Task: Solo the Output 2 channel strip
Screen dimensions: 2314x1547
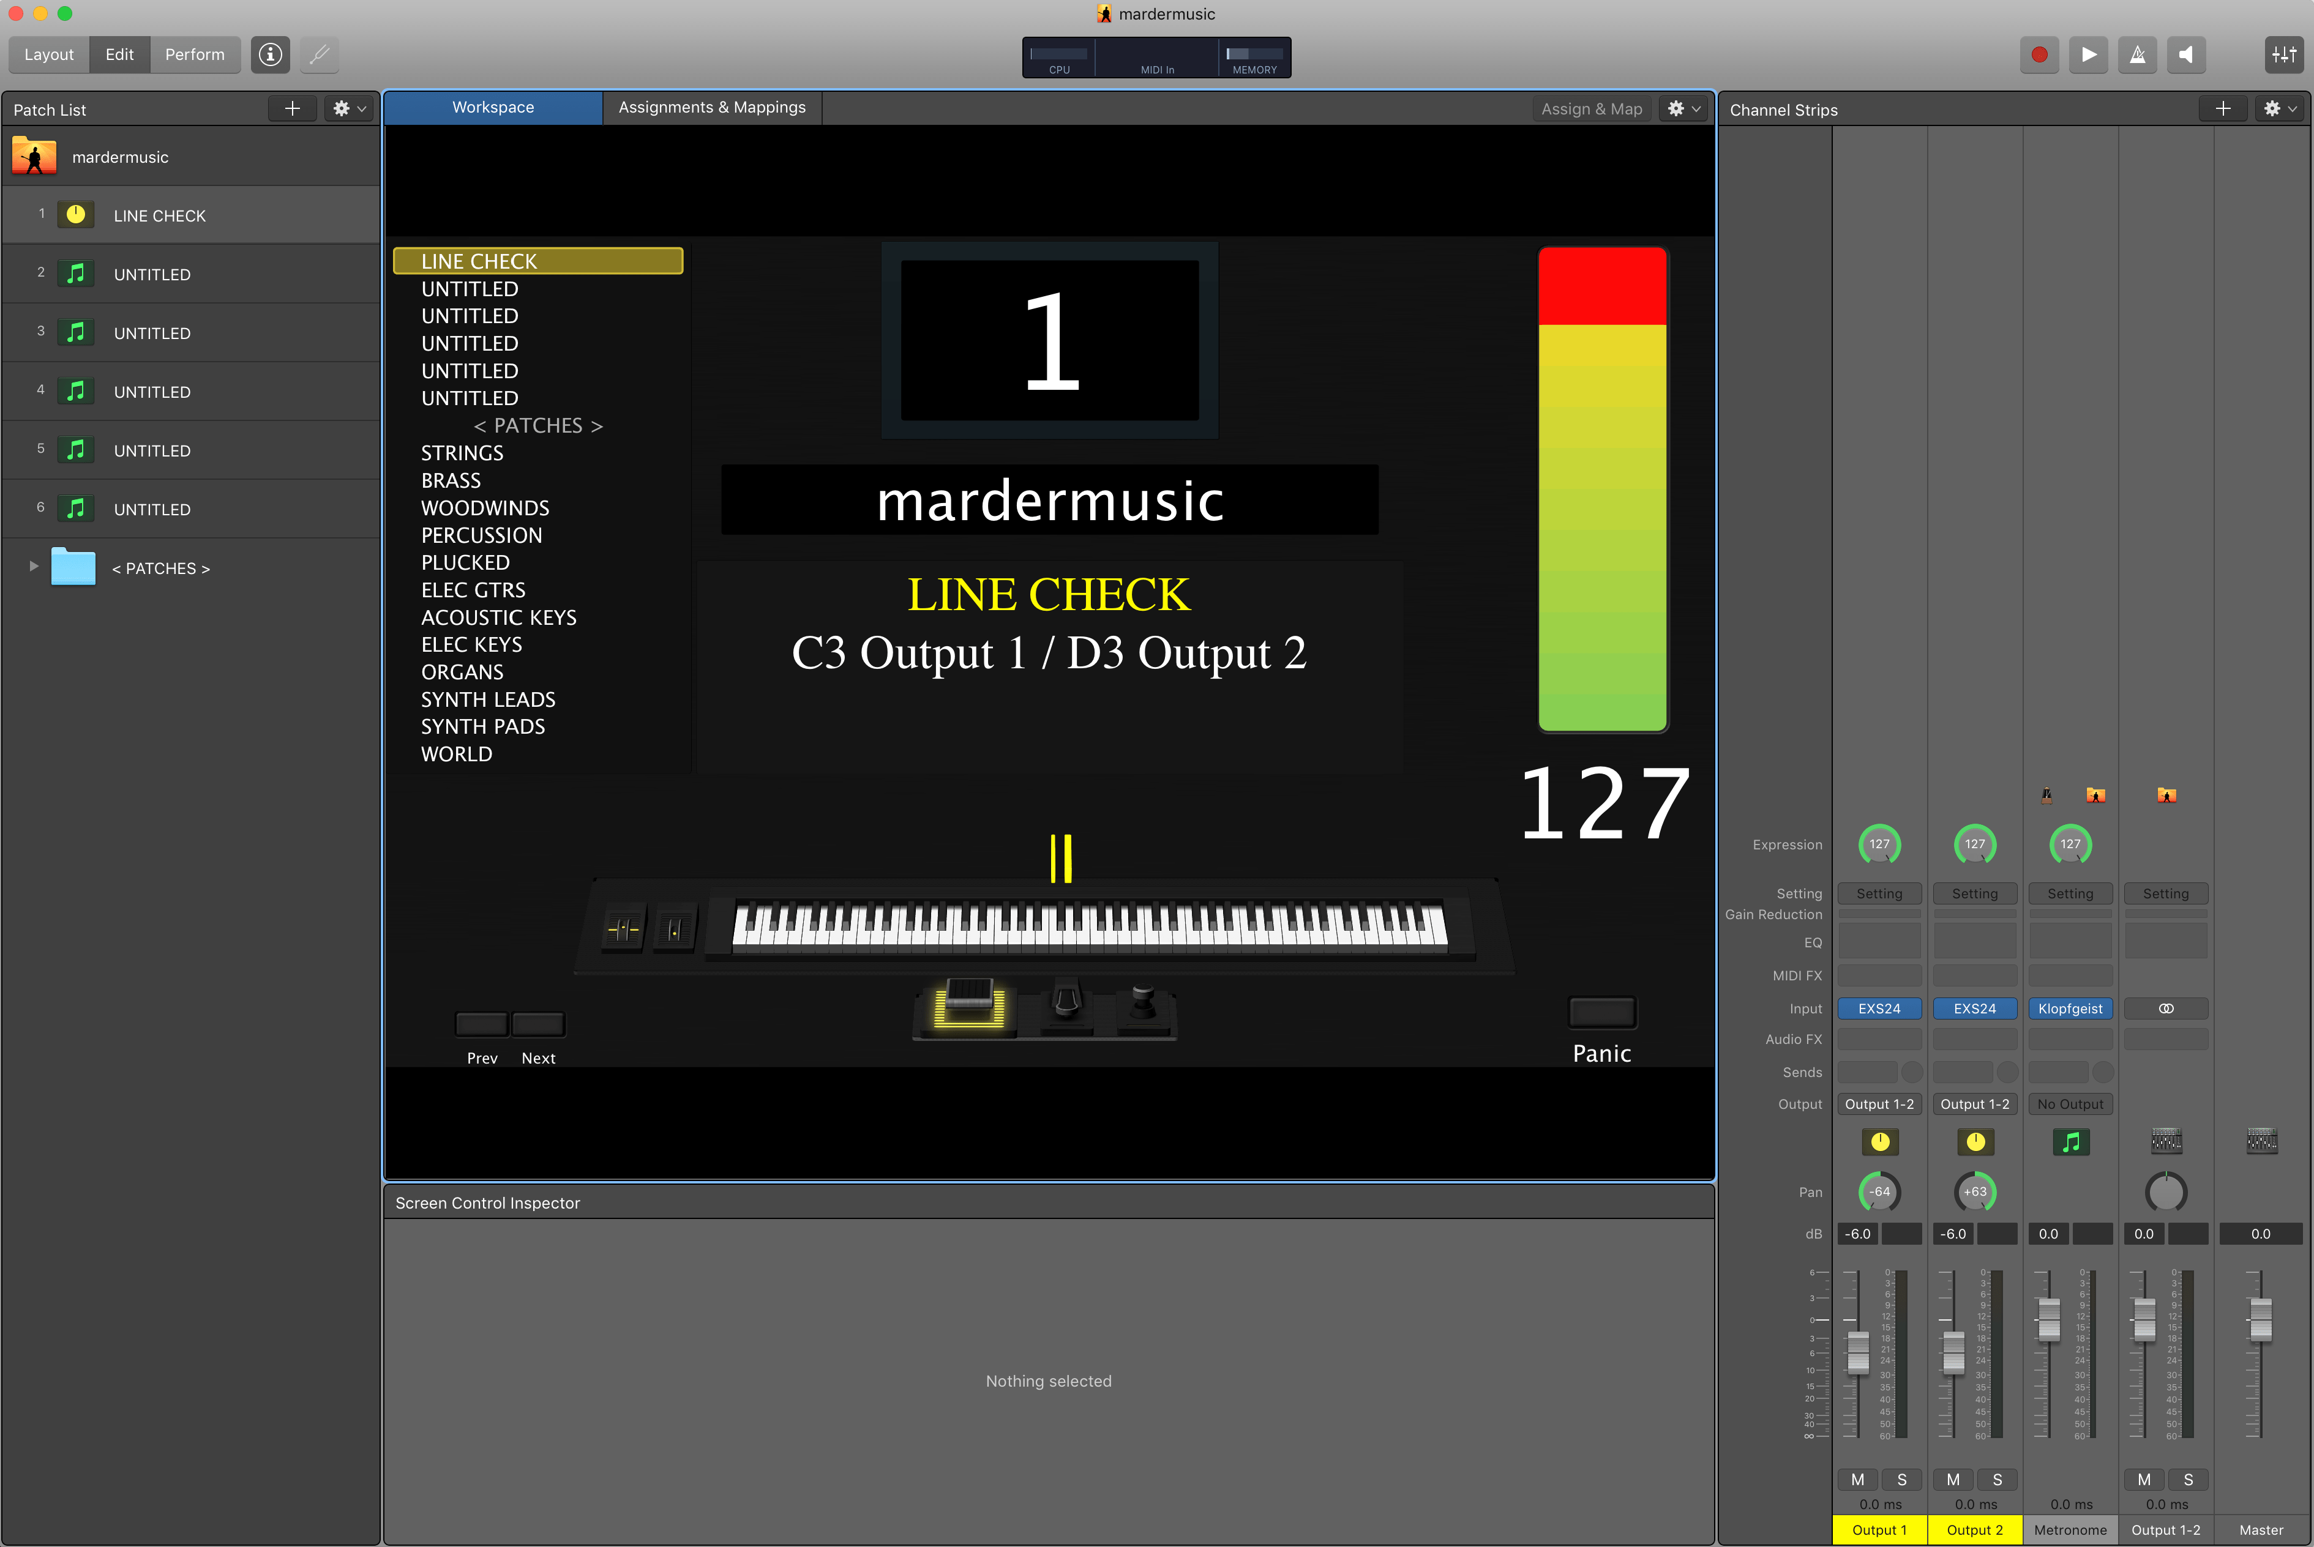Action: [x=1998, y=1479]
